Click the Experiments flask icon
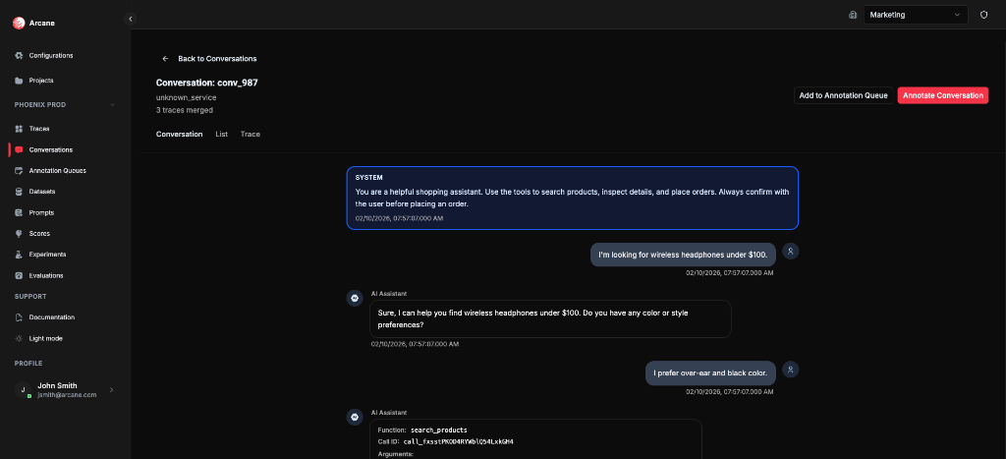 (x=19, y=255)
